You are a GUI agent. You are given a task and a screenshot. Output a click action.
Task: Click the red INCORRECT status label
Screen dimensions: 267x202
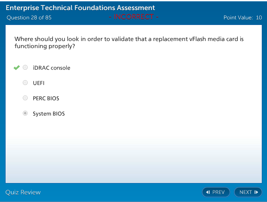click(x=134, y=17)
